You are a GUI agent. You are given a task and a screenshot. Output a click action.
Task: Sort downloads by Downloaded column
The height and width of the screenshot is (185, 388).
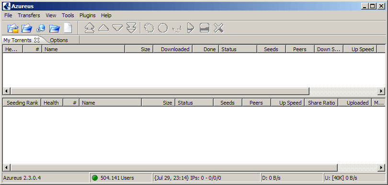tap(173, 49)
